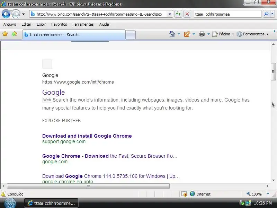
Task: Open the Ajuda menu
Action: (x=104, y=24)
